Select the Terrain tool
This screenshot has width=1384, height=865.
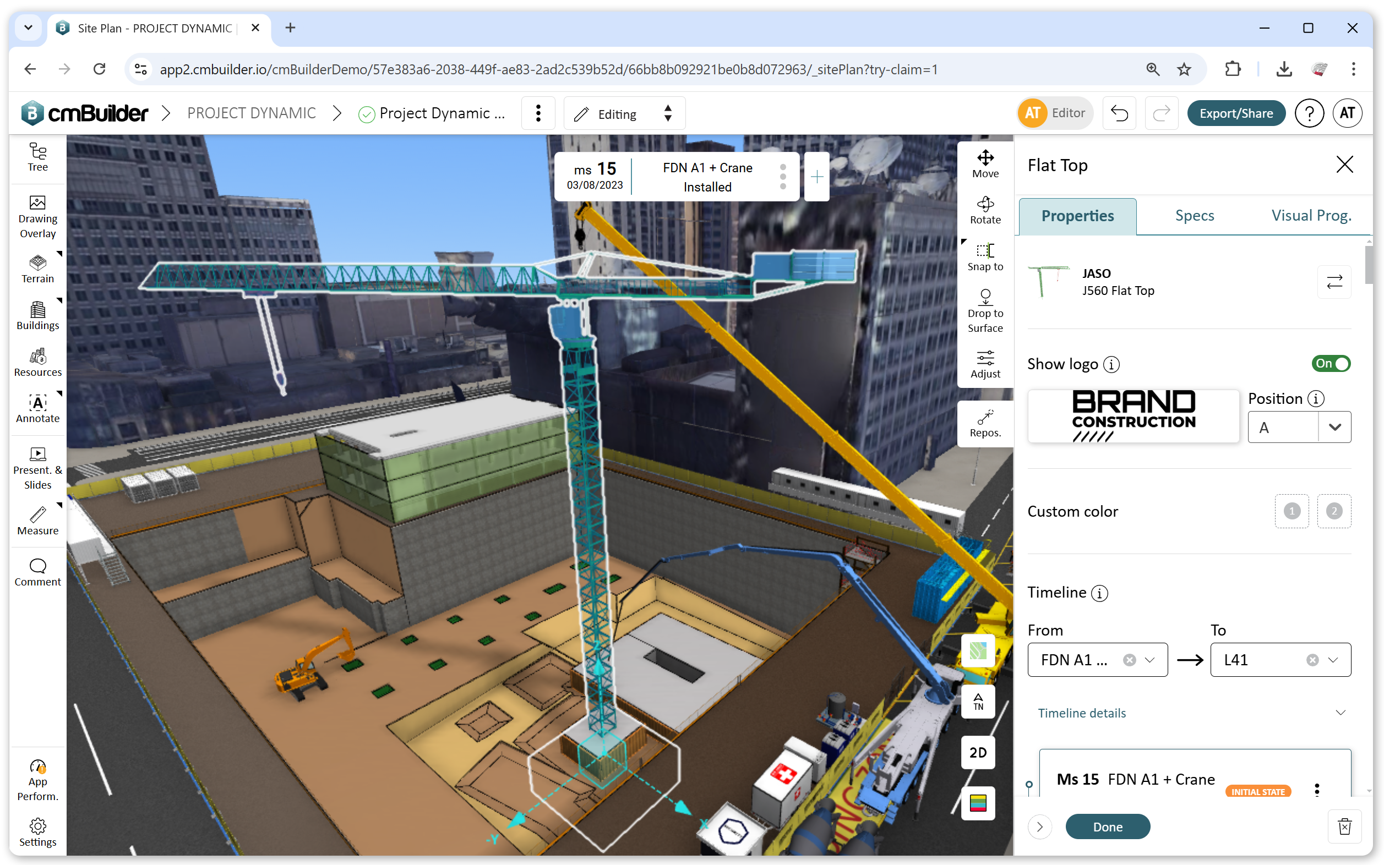[x=38, y=269]
